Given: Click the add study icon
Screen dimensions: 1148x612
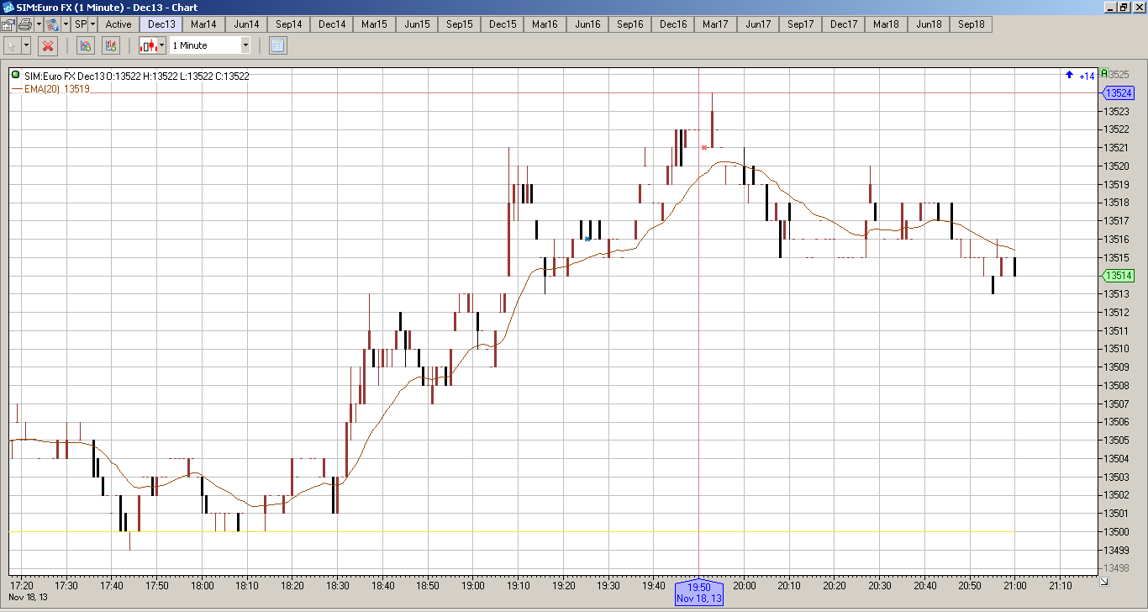Looking at the screenshot, I should pyautogui.click(x=85, y=45).
